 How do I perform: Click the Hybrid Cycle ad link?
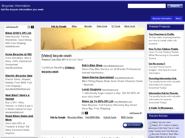pos(110,117)
